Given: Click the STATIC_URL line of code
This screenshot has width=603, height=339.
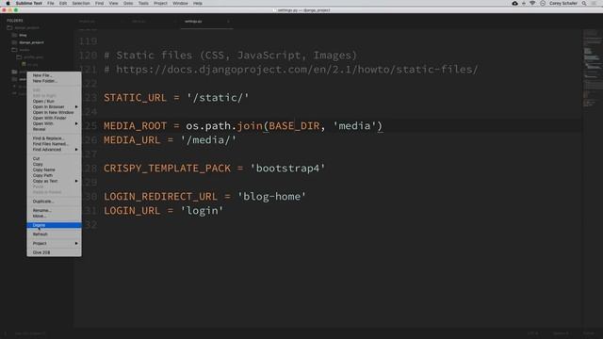Looking at the screenshot, I should tap(176, 98).
